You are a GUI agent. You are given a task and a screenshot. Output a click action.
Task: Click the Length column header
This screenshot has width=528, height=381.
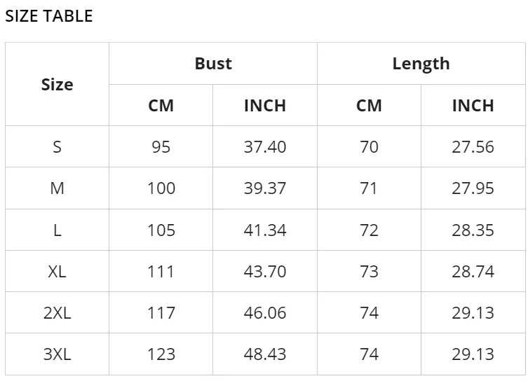(421, 64)
